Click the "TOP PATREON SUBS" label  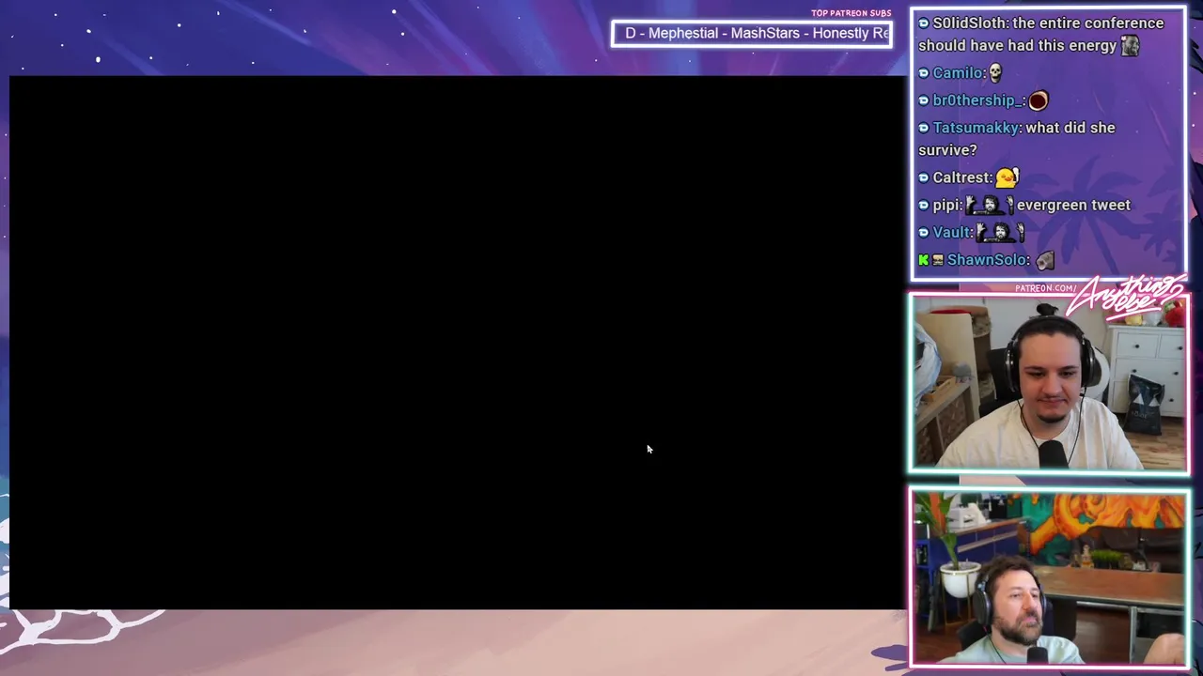(851, 13)
